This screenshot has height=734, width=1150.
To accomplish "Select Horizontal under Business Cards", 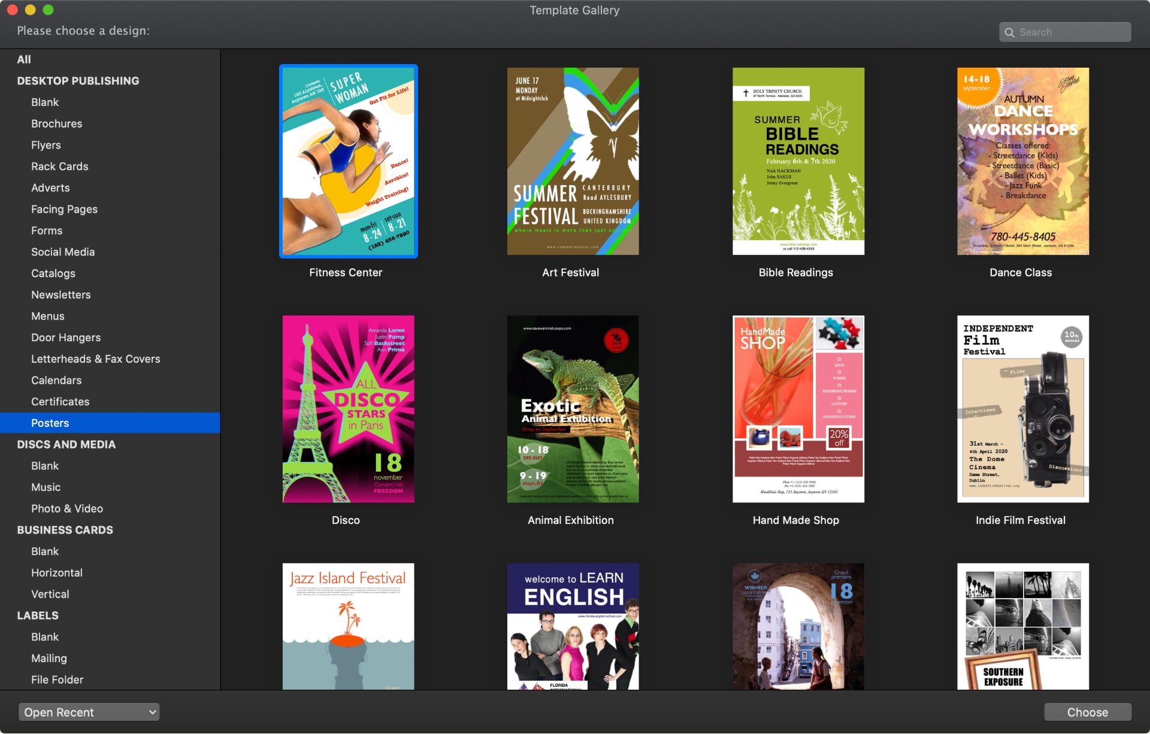I will (x=57, y=572).
